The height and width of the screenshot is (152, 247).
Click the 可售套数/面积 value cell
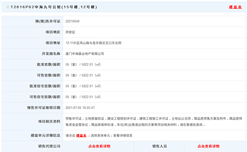(x=155, y=75)
